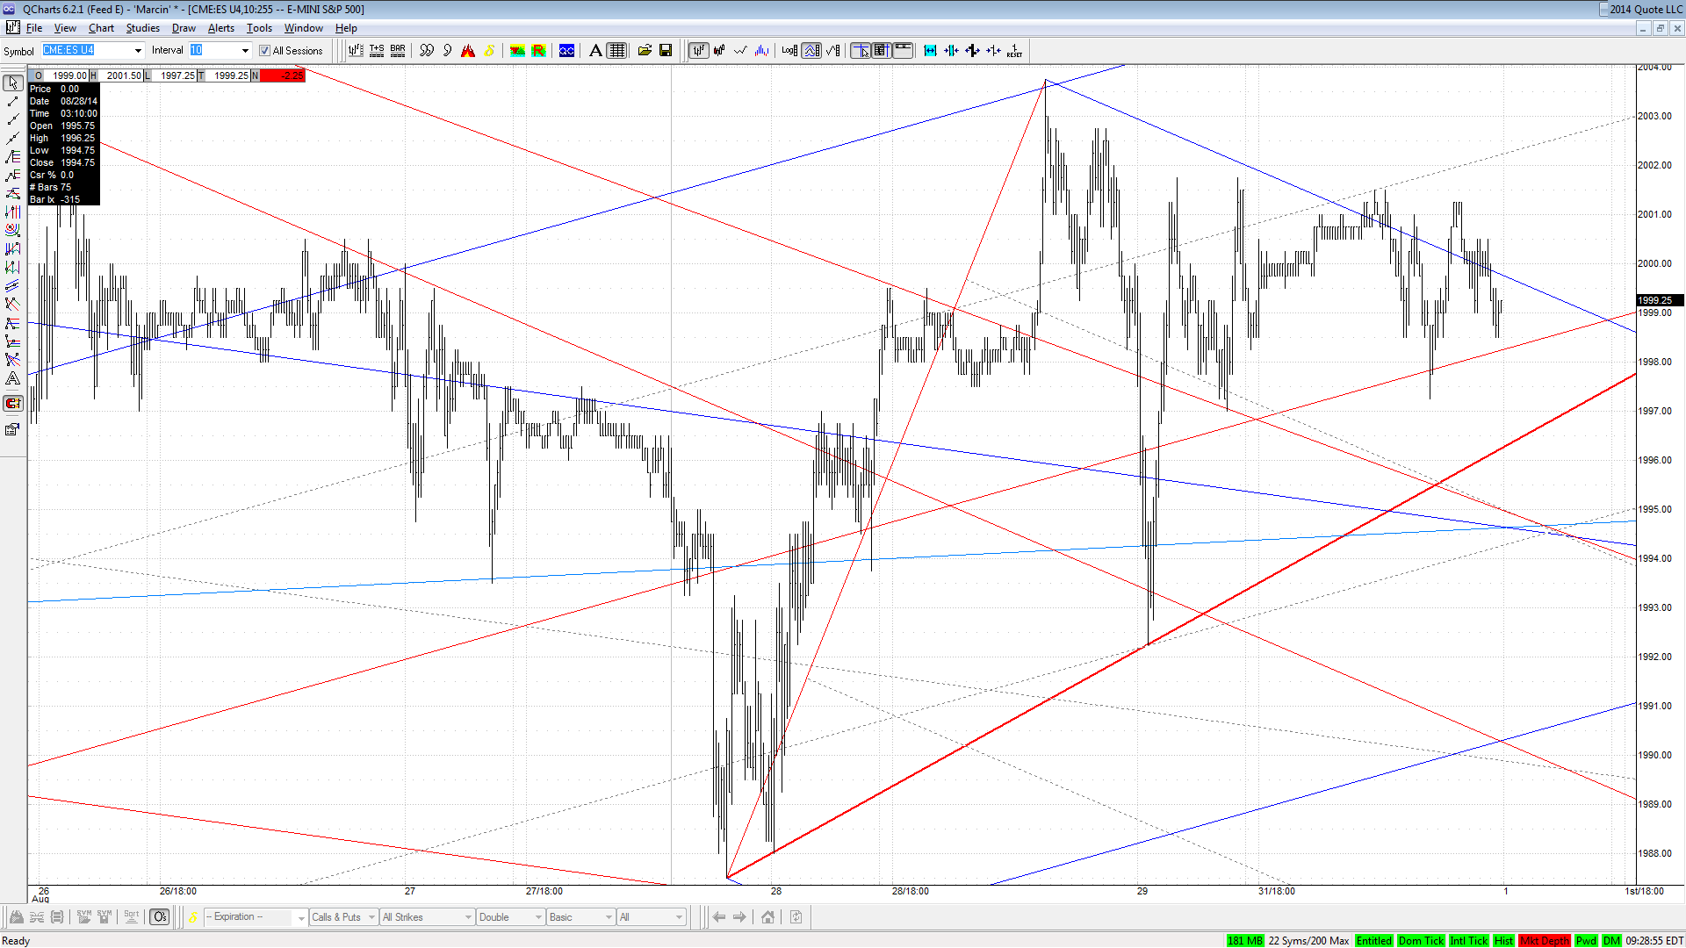This screenshot has width=1686, height=948.
Task: Select the pointer arrow tool in drawing sidebar
Action: [x=12, y=83]
